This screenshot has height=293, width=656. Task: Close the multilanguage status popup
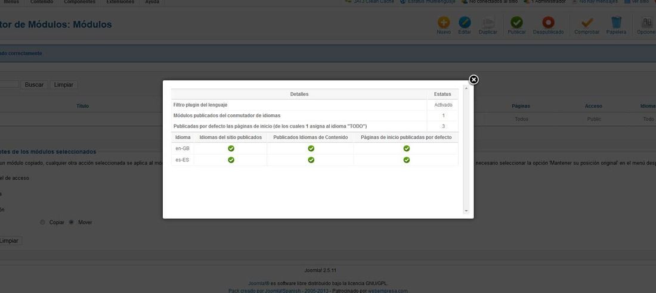point(473,79)
